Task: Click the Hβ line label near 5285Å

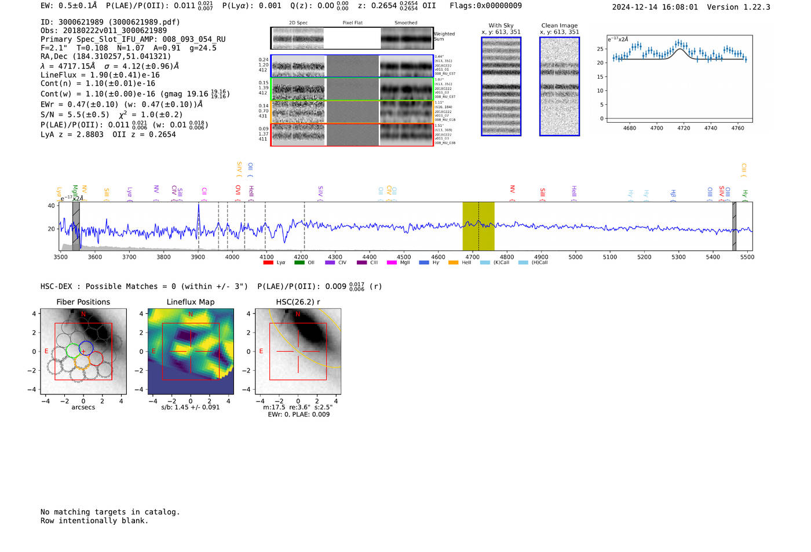Action: coord(673,195)
